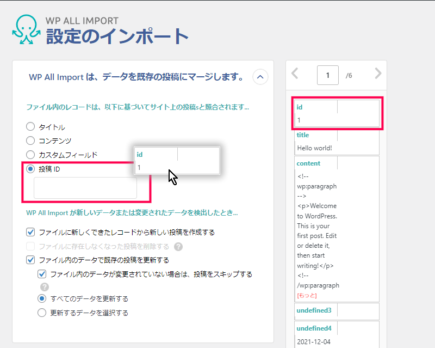Click the title field label in right panel

click(x=303, y=135)
